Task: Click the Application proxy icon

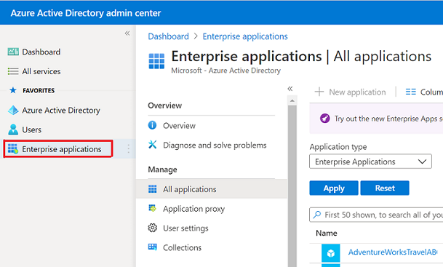Action: [x=152, y=209]
